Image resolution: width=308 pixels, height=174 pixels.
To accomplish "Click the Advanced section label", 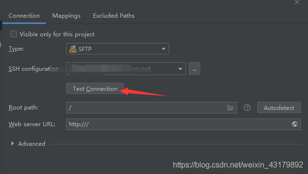I will 32,143.
